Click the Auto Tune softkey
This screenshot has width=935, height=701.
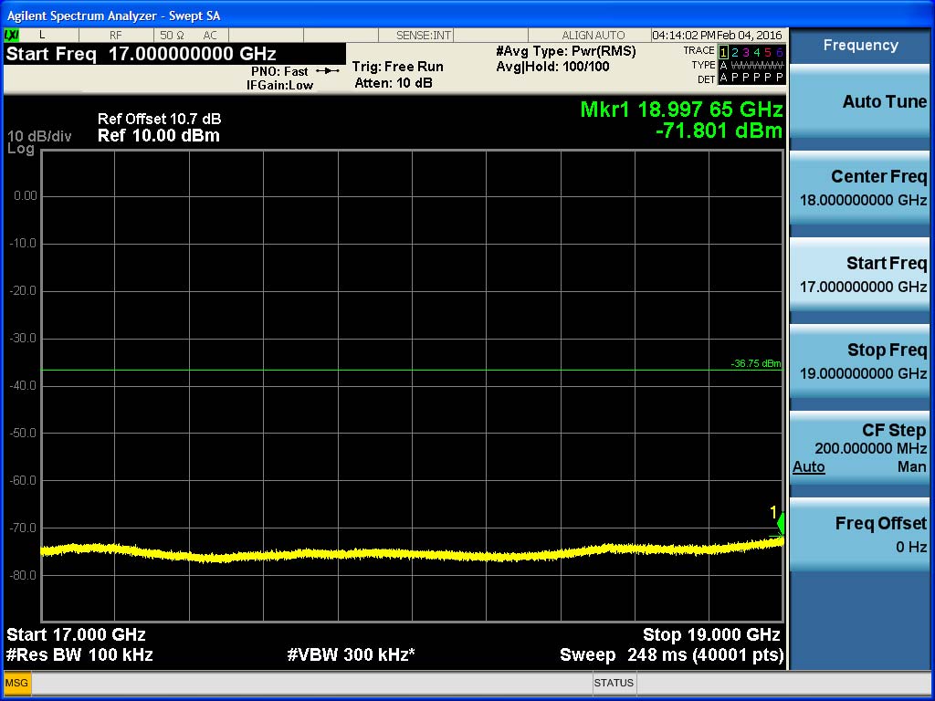point(859,102)
